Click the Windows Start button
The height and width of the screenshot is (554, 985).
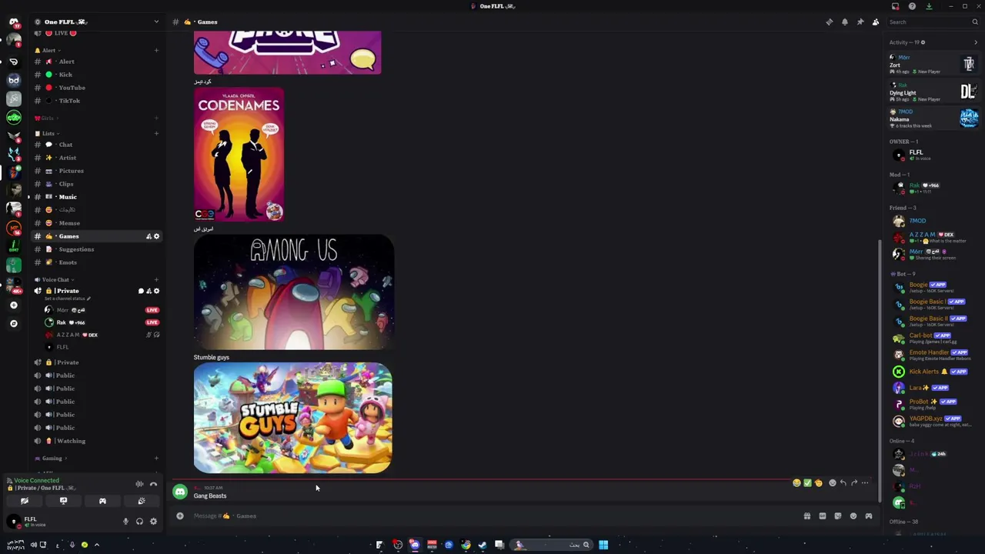click(x=603, y=545)
